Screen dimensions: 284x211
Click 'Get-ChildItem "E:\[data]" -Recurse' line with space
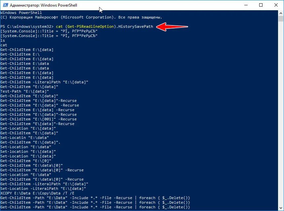coord(40,105)
